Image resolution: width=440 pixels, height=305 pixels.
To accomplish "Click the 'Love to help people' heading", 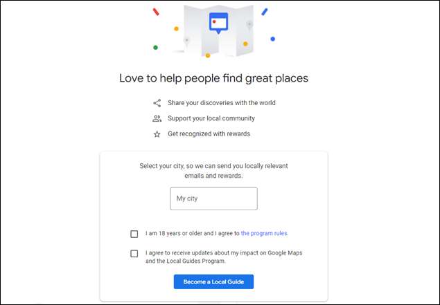I will point(213,77).
